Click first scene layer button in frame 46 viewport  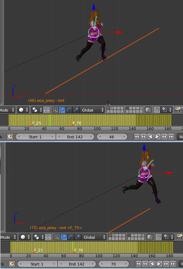[x=108, y=108]
